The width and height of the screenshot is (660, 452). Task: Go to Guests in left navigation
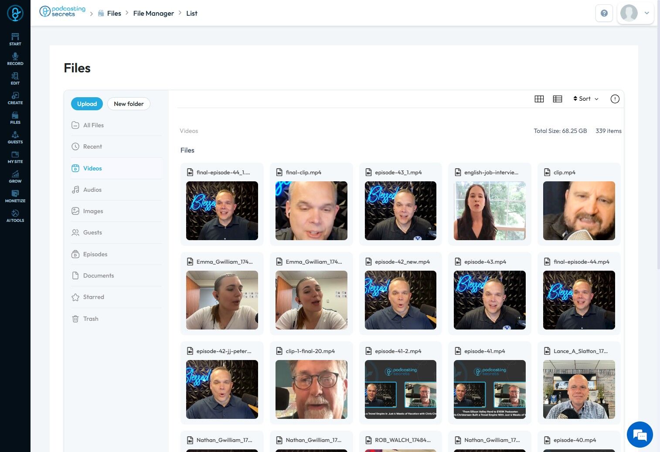coord(15,137)
